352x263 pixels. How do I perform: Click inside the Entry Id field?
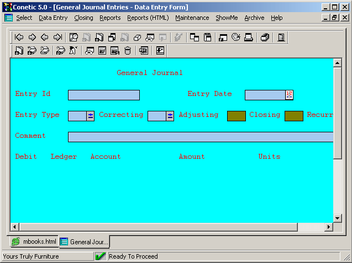pyautogui.click(x=103, y=95)
